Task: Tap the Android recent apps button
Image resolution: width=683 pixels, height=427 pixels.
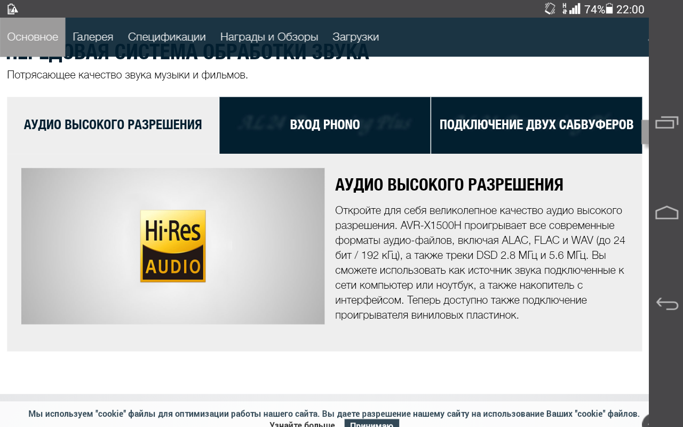Action: (666, 122)
